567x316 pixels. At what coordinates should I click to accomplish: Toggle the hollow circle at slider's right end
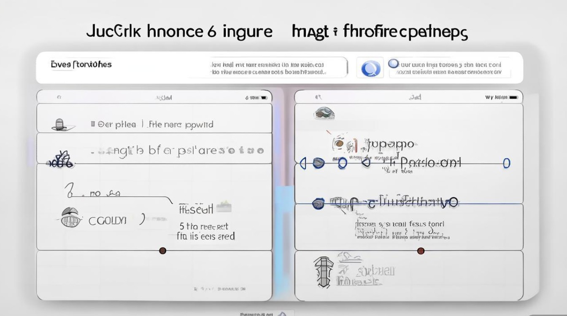(x=507, y=163)
